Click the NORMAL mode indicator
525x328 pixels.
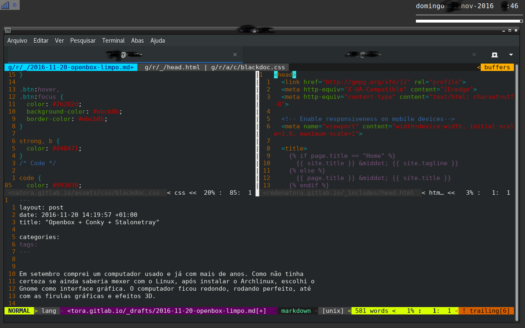(x=19, y=311)
